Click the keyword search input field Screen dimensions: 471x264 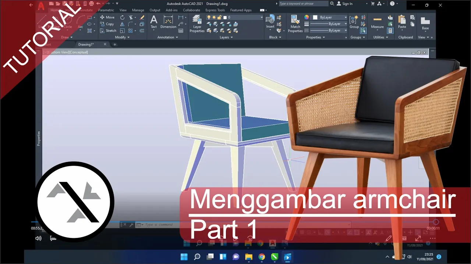click(x=303, y=4)
